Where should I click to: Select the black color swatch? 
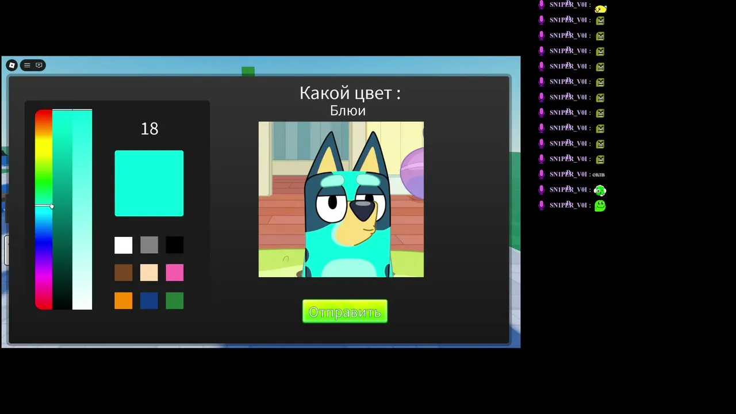click(175, 245)
